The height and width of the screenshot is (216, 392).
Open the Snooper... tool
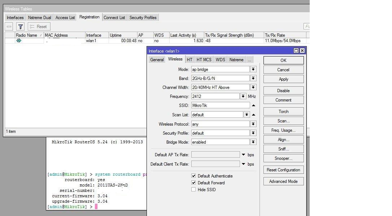283,158
